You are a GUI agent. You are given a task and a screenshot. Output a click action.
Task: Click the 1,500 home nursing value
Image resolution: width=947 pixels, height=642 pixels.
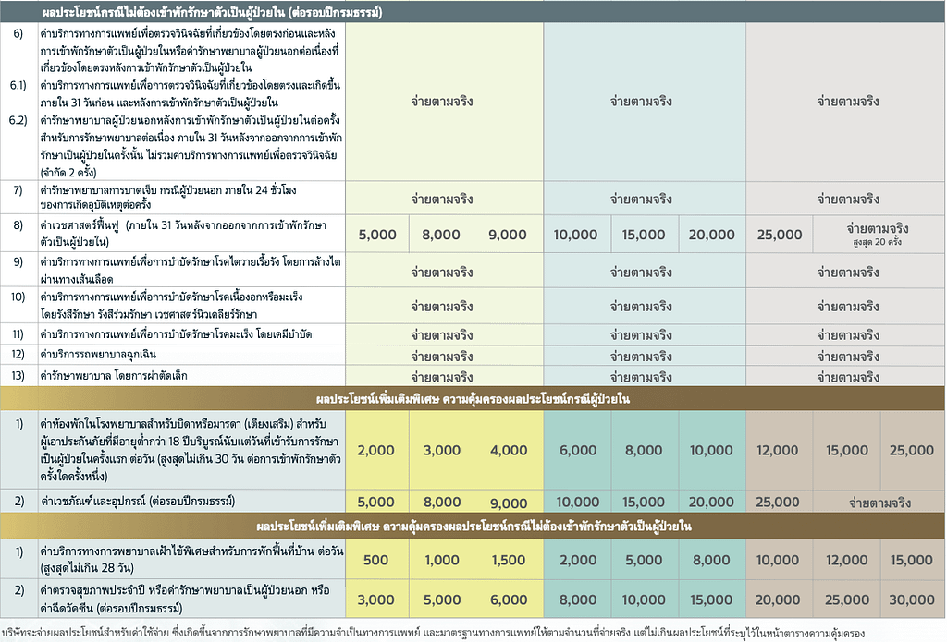(x=509, y=560)
